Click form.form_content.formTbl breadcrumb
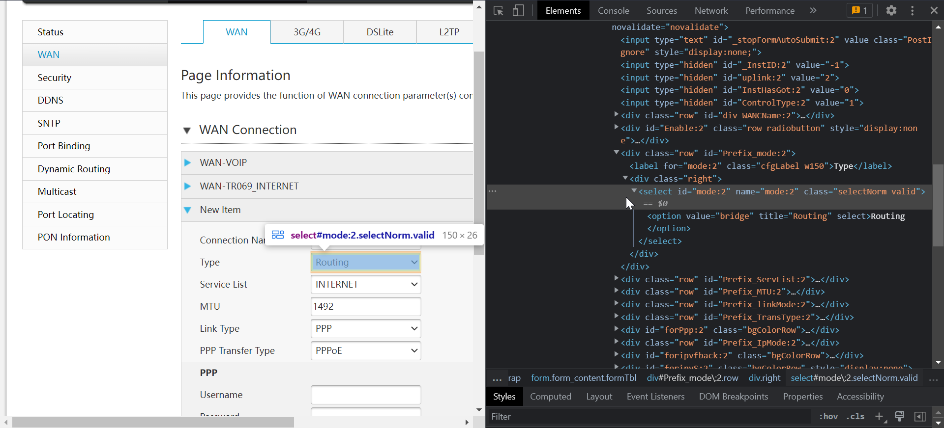Image resolution: width=944 pixels, height=428 pixels. click(x=584, y=378)
